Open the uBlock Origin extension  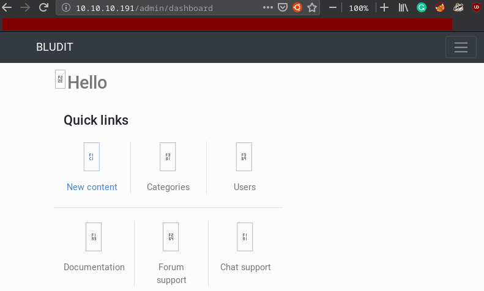click(476, 8)
